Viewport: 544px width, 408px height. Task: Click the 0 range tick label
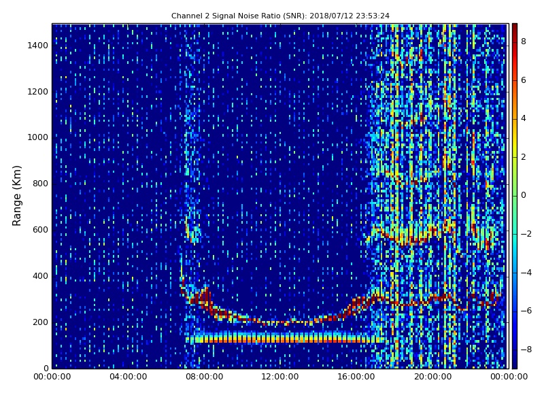(46, 368)
